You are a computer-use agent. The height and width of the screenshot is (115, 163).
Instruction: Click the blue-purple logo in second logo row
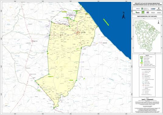tap(148, 12)
